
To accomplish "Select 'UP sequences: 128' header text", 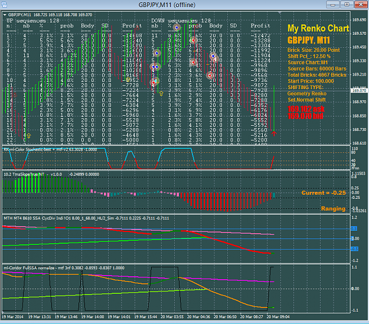I will coord(32,21).
